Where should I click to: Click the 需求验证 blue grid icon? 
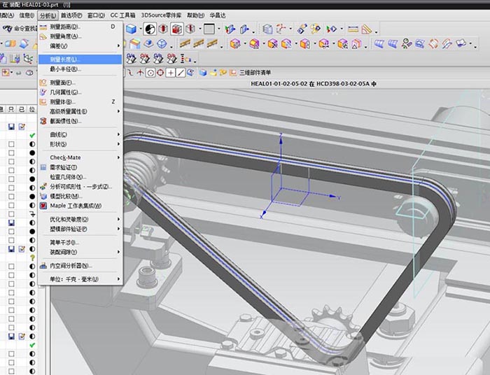point(43,167)
